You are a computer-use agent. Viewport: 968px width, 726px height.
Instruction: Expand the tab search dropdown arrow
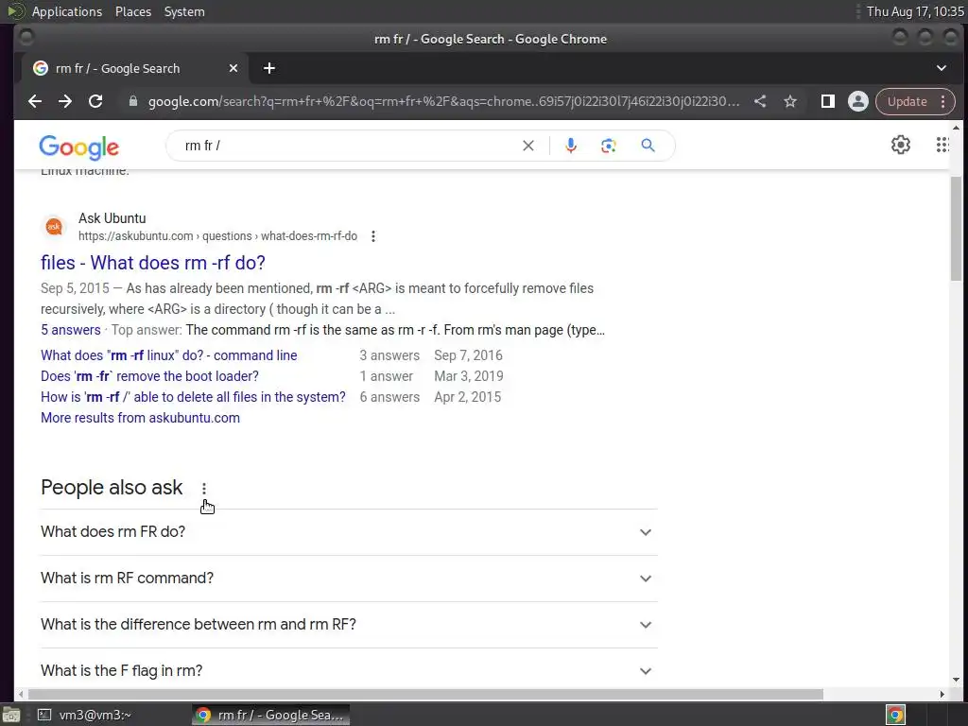click(x=942, y=68)
